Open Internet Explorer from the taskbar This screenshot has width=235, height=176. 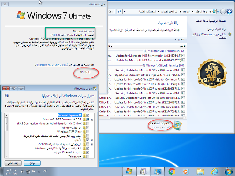coord(214,171)
